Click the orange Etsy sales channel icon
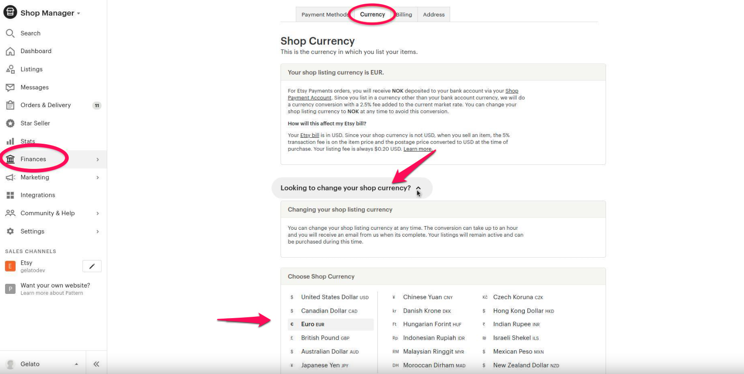 10,266
